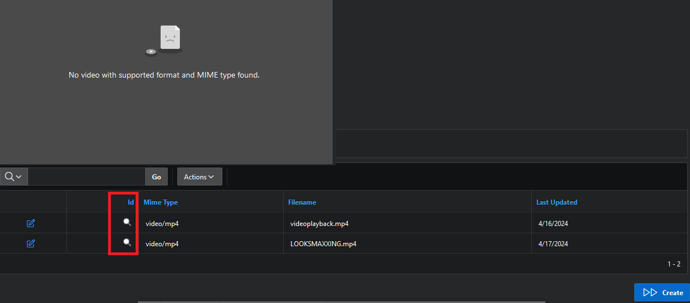The width and height of the screenshot is (690, 303).
Task: Click the 4/16/2024 date cell
Action: pyautogui.click(x=553, y=224)
